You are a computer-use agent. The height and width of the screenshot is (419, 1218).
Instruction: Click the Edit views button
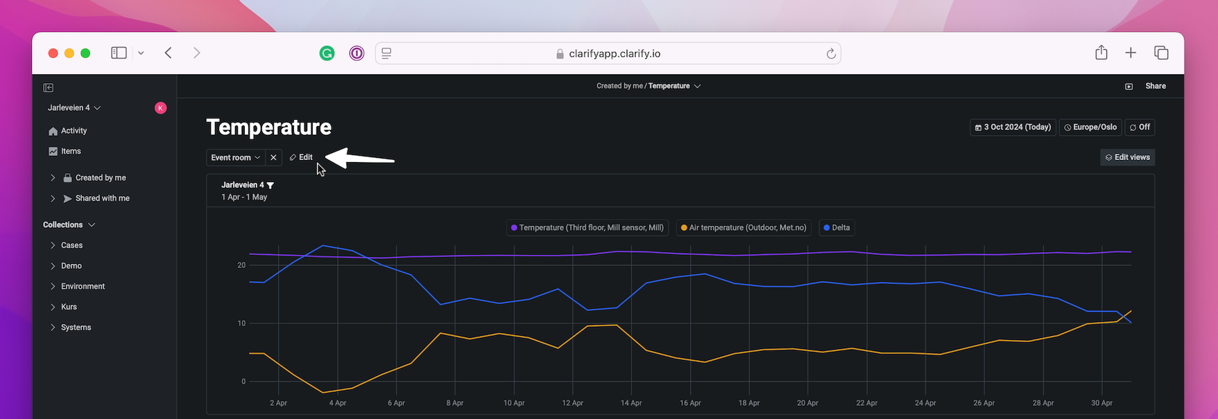(x=1127, y=158)
